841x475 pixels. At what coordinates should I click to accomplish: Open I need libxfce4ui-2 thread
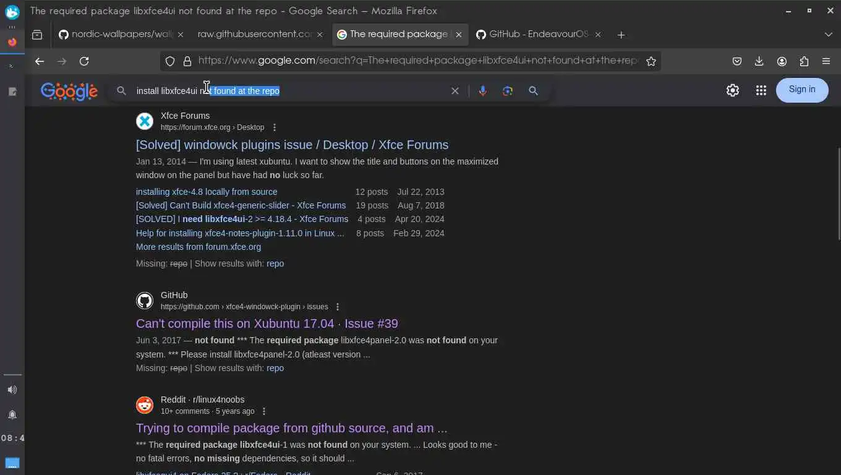click(242, 219)
